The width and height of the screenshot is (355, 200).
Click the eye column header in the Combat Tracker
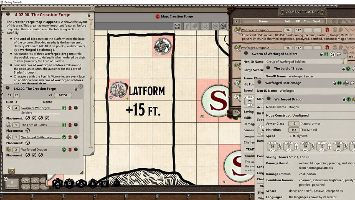236,21
